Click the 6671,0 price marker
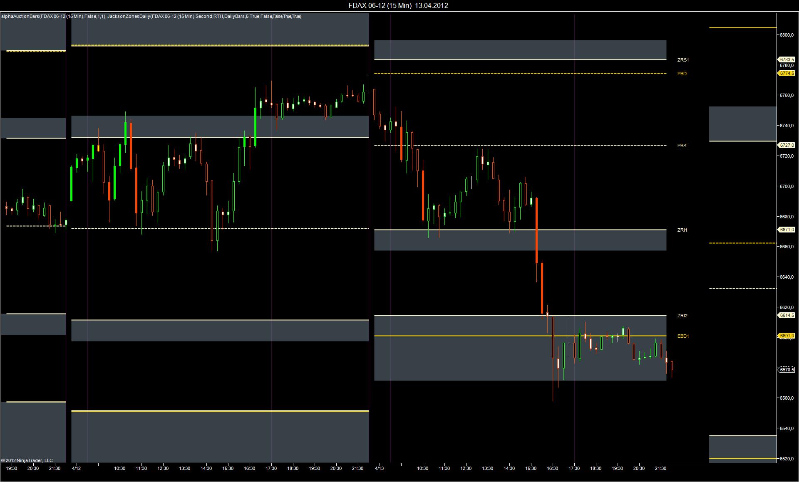799x482 pixels. [x=787, y=230]
